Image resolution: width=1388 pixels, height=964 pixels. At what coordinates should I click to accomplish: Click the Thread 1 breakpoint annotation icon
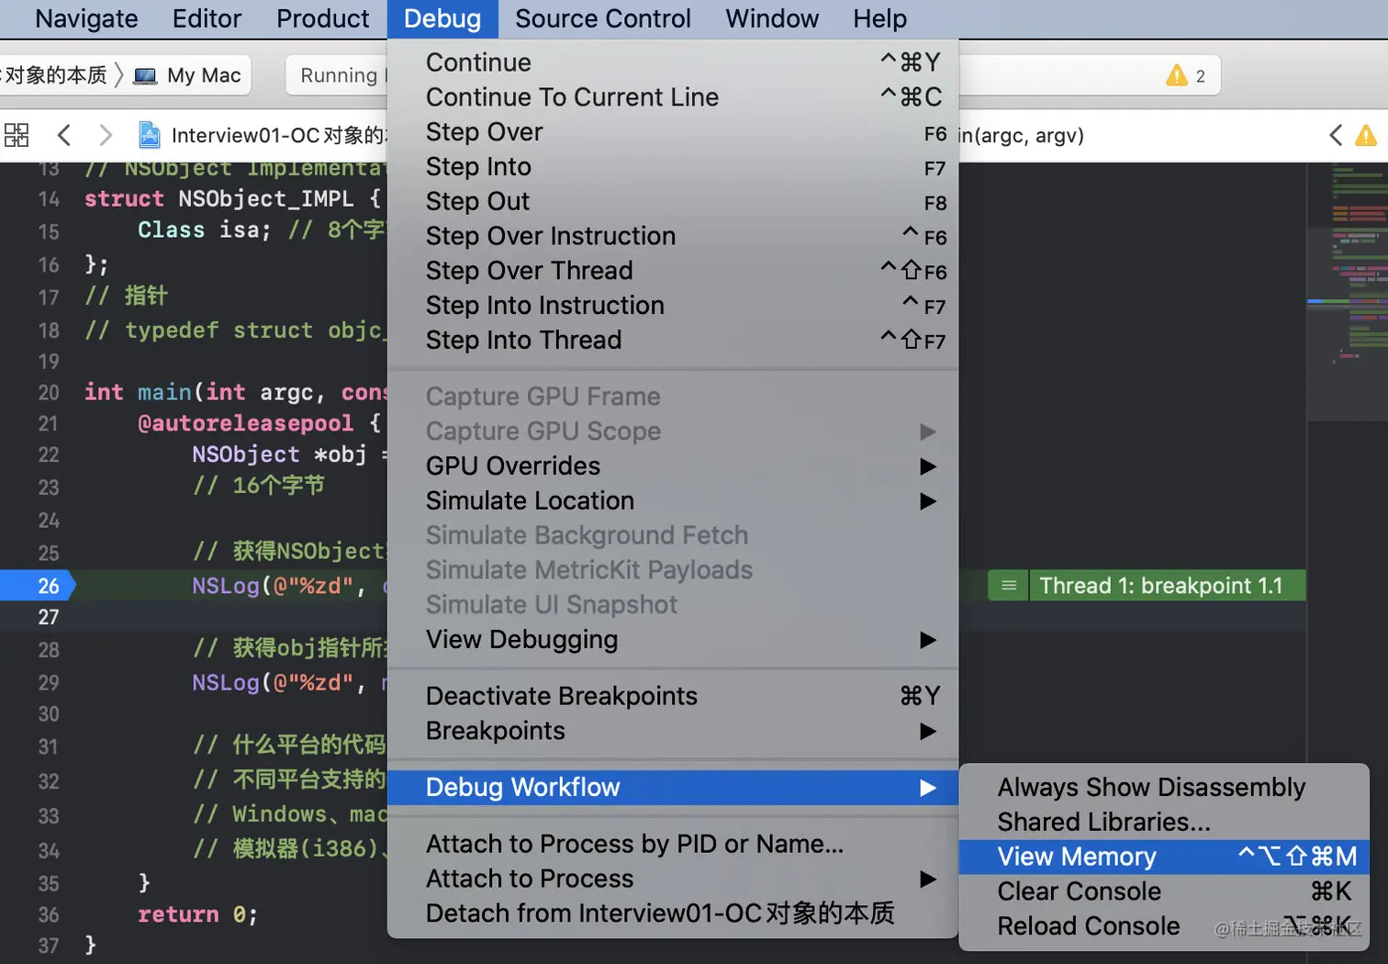tap(1008, 586)
